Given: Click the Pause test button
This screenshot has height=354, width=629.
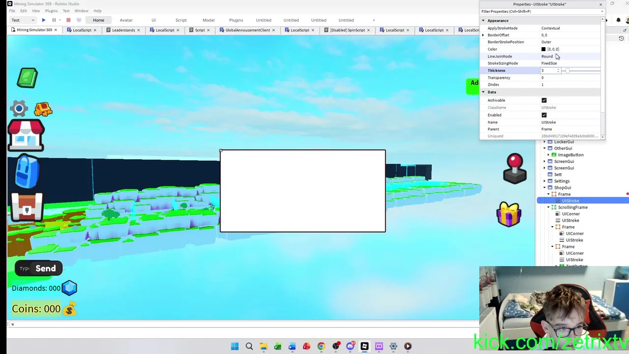Looking at the screenshot, I should (x=54, y=20).
